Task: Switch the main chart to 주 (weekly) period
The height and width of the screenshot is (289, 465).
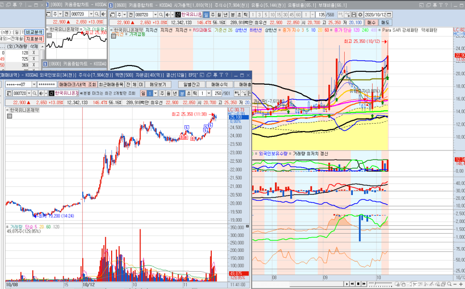Action: pos(213,14)
